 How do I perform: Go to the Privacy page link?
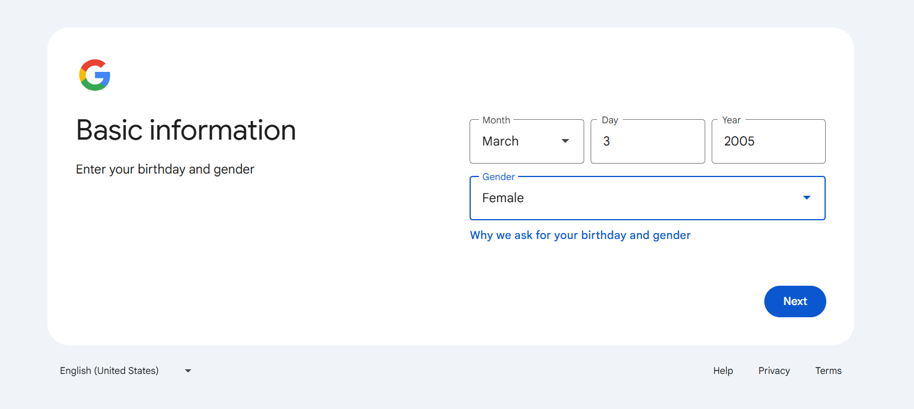(x=774, y=371)
